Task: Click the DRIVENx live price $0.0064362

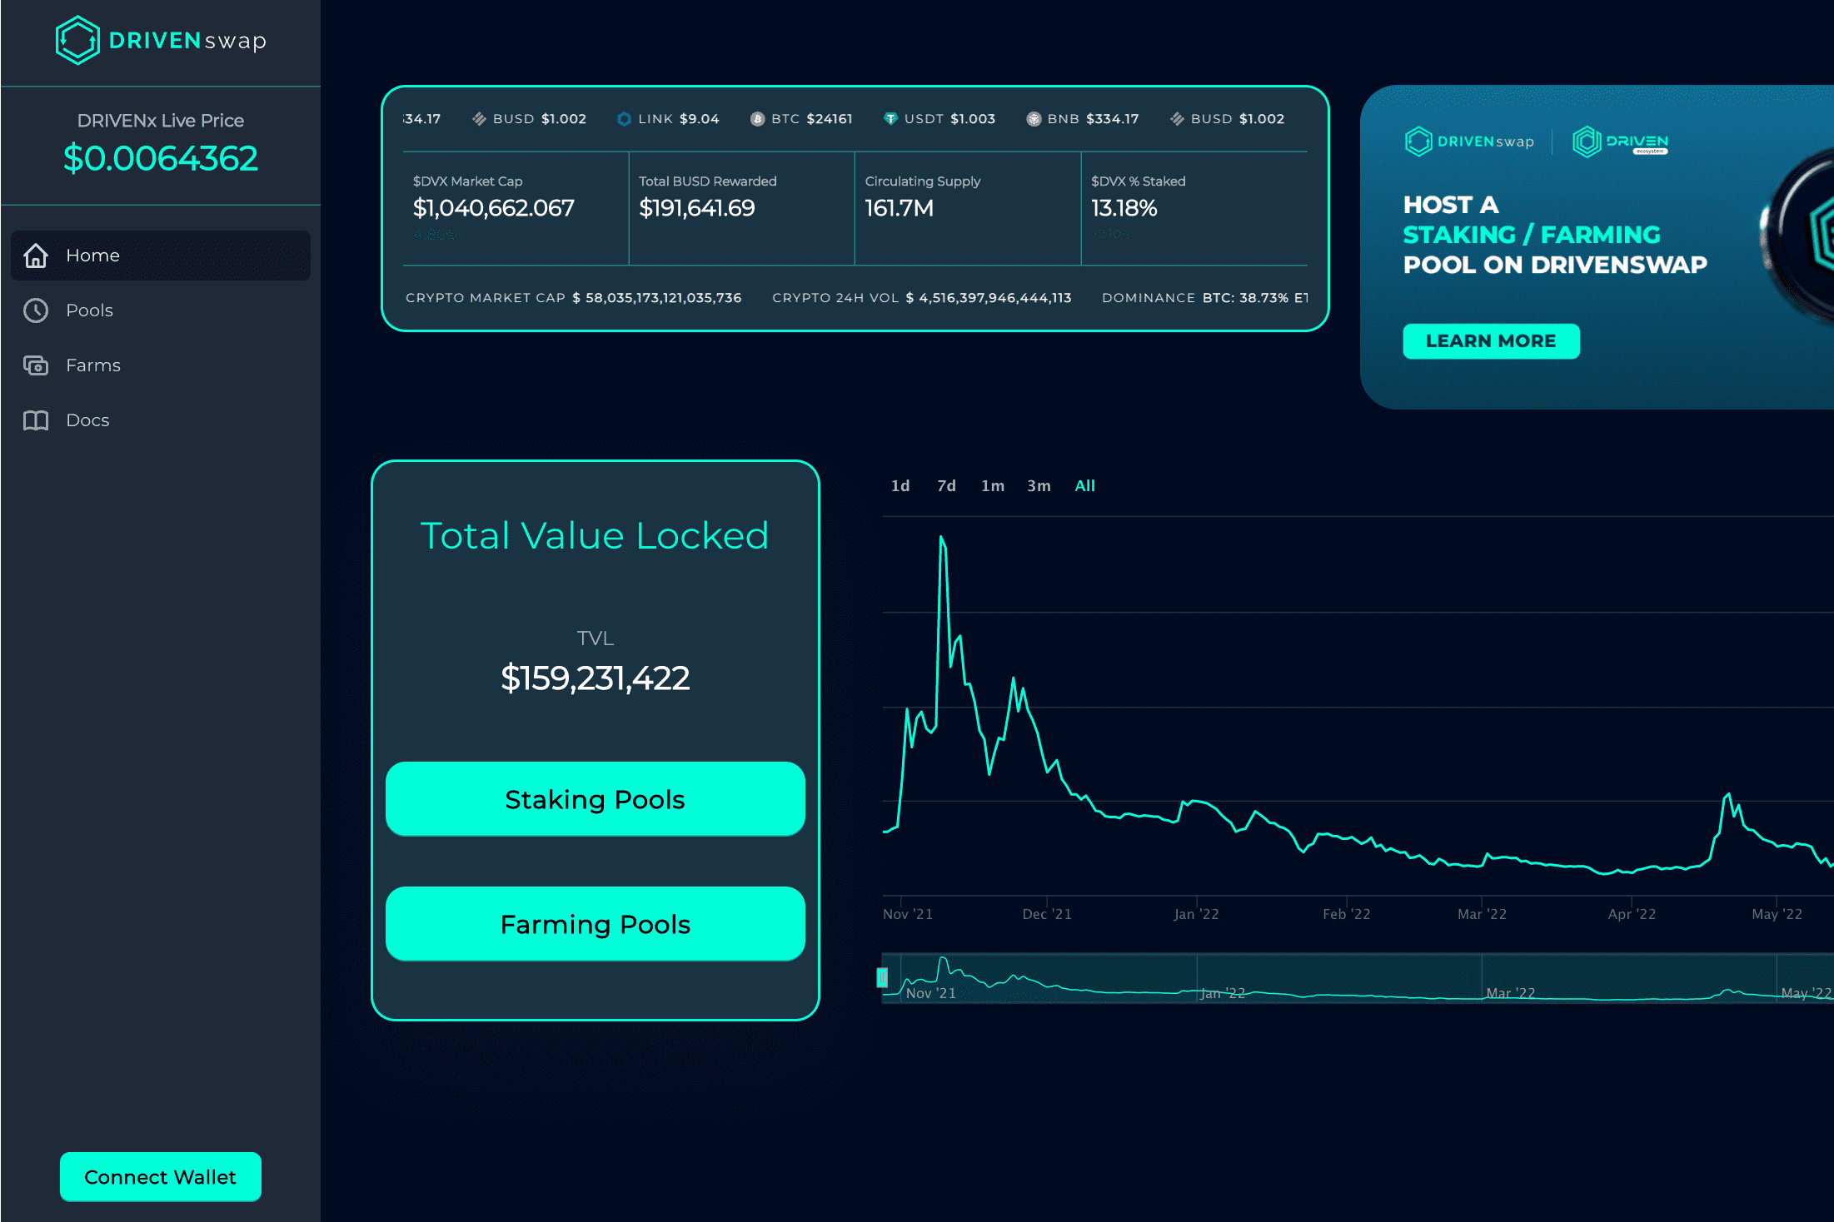Action: point(161,158)
